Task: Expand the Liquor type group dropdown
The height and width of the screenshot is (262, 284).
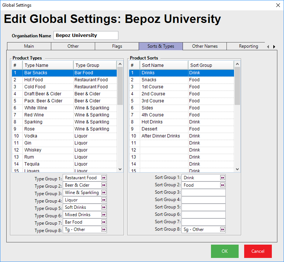Action: coord(104,200)
